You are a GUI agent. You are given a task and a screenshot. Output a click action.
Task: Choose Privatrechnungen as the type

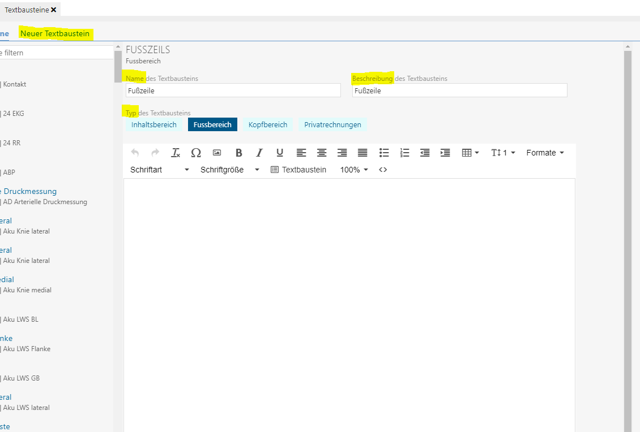[332, 124]
